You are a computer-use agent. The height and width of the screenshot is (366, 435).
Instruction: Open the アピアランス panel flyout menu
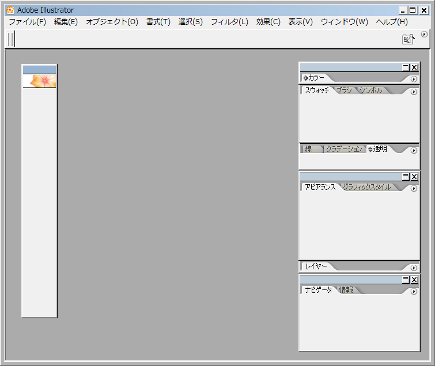414,188
